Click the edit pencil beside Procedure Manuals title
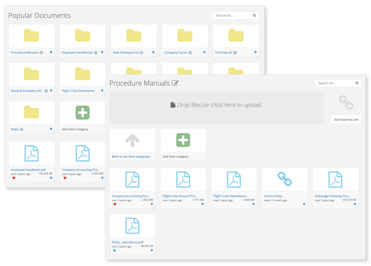The width and height of the screenshot is (371, 266). 175,83
